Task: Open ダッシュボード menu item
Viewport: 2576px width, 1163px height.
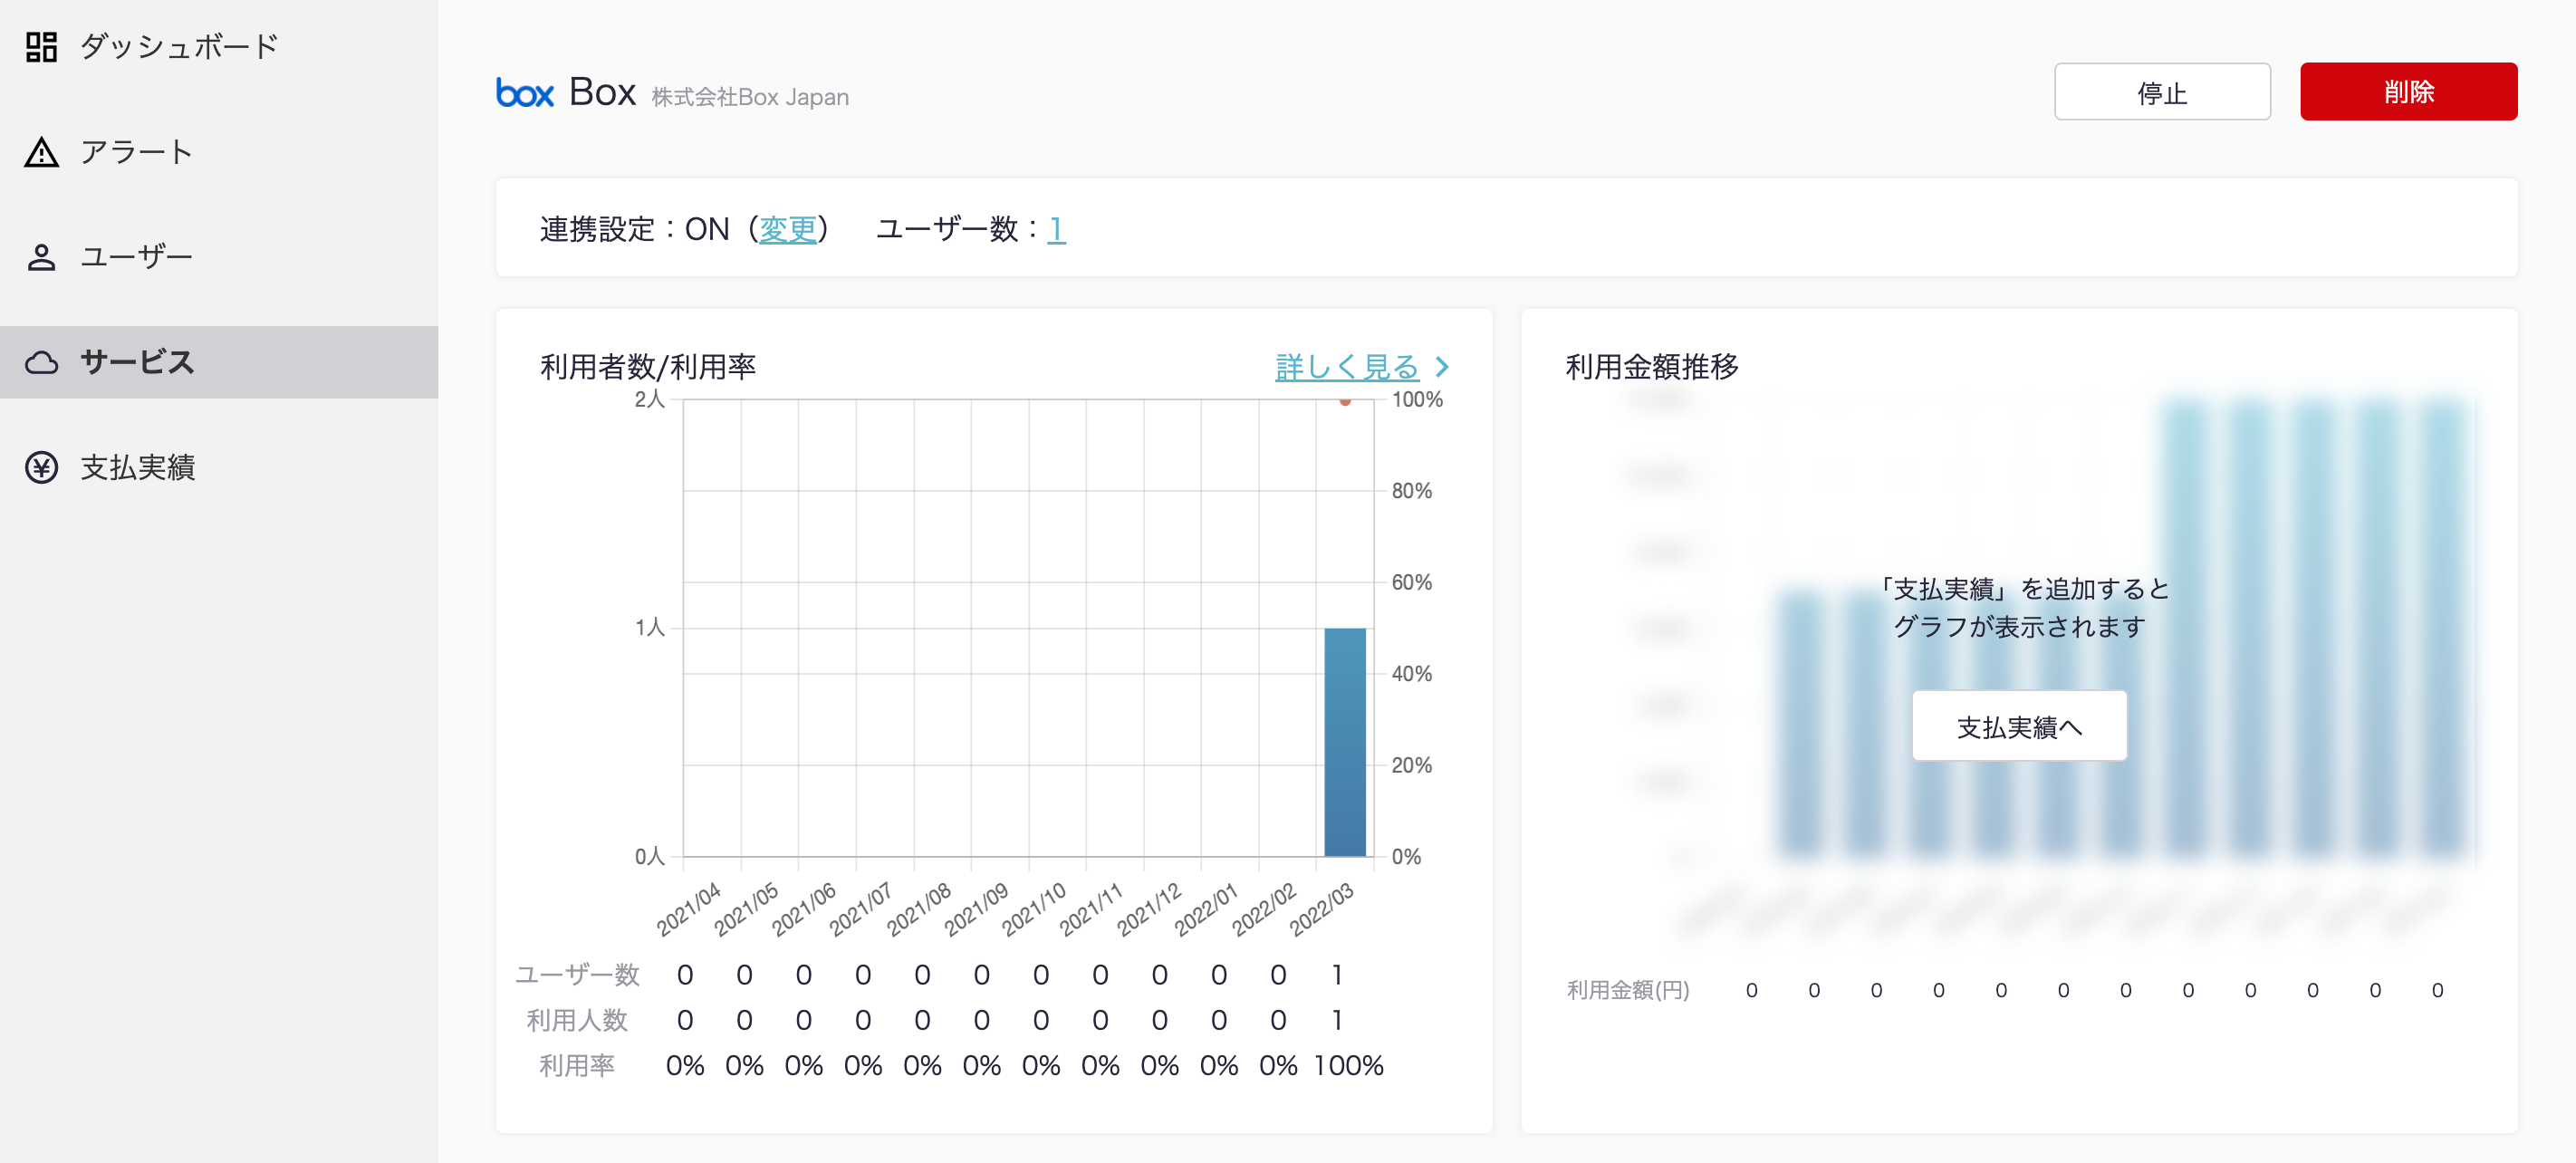Action: pos(179,47)
